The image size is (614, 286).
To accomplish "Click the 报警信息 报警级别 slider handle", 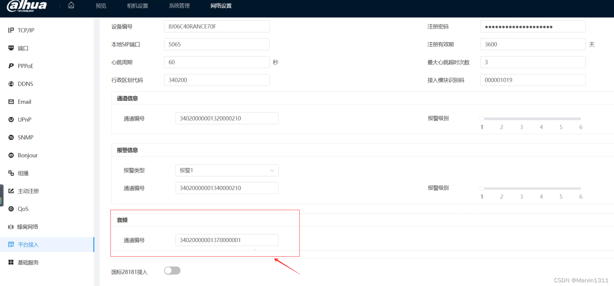I will 482,188.
